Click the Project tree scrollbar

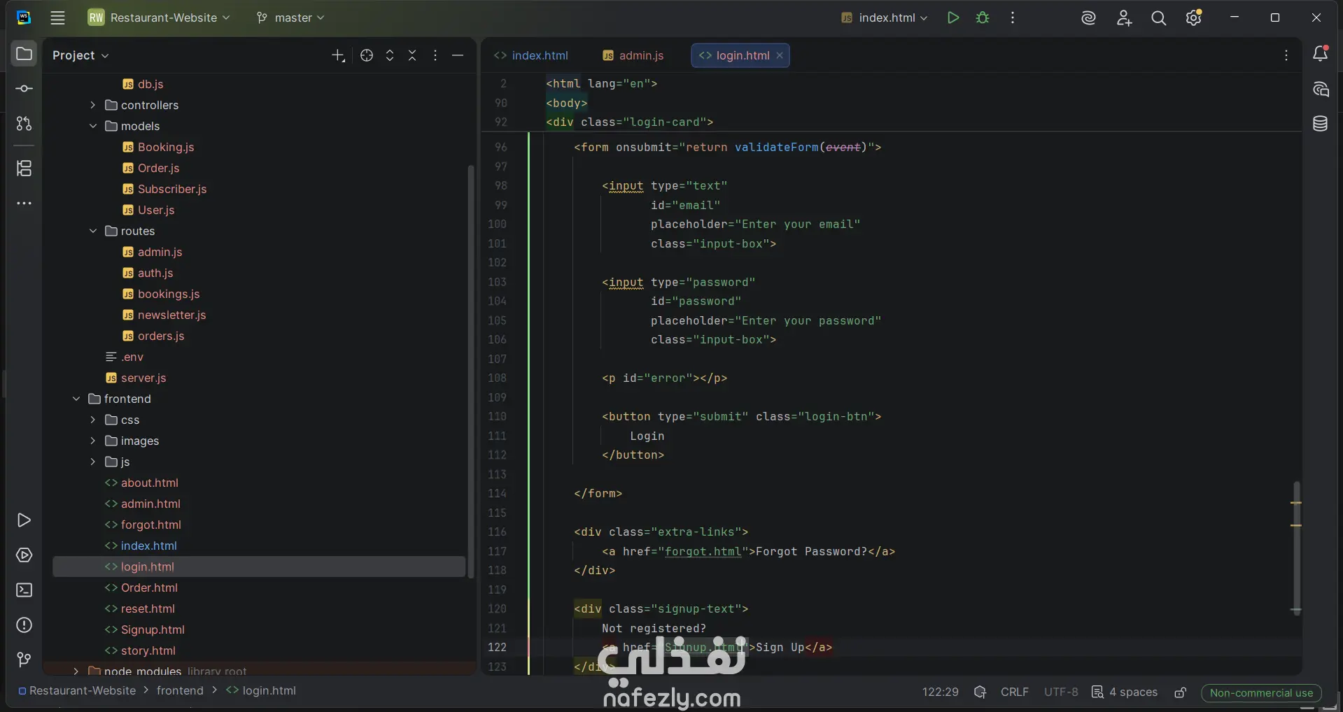[x=471, y=371]
